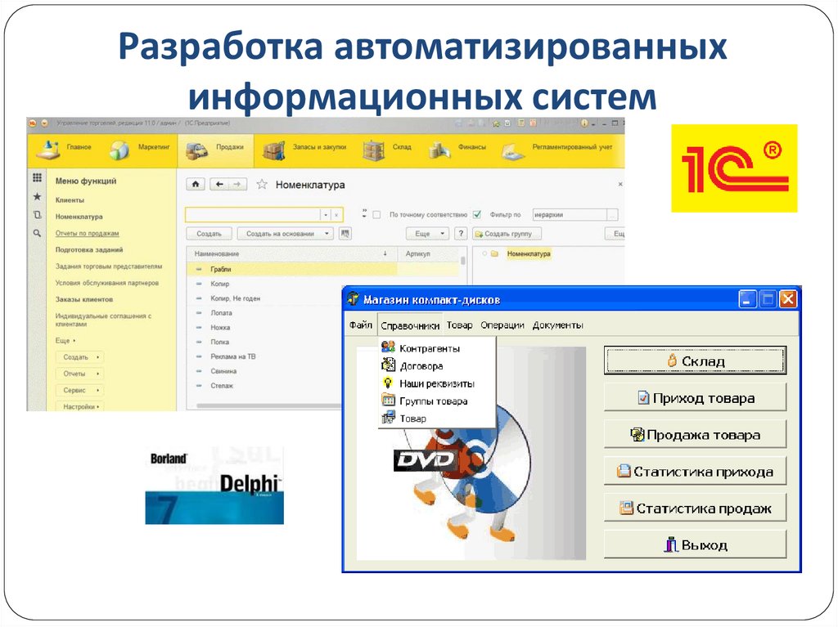
Task: Add Номенклатура to favorites with star outline
Action: pyautogui.click(x=262, y=184)
